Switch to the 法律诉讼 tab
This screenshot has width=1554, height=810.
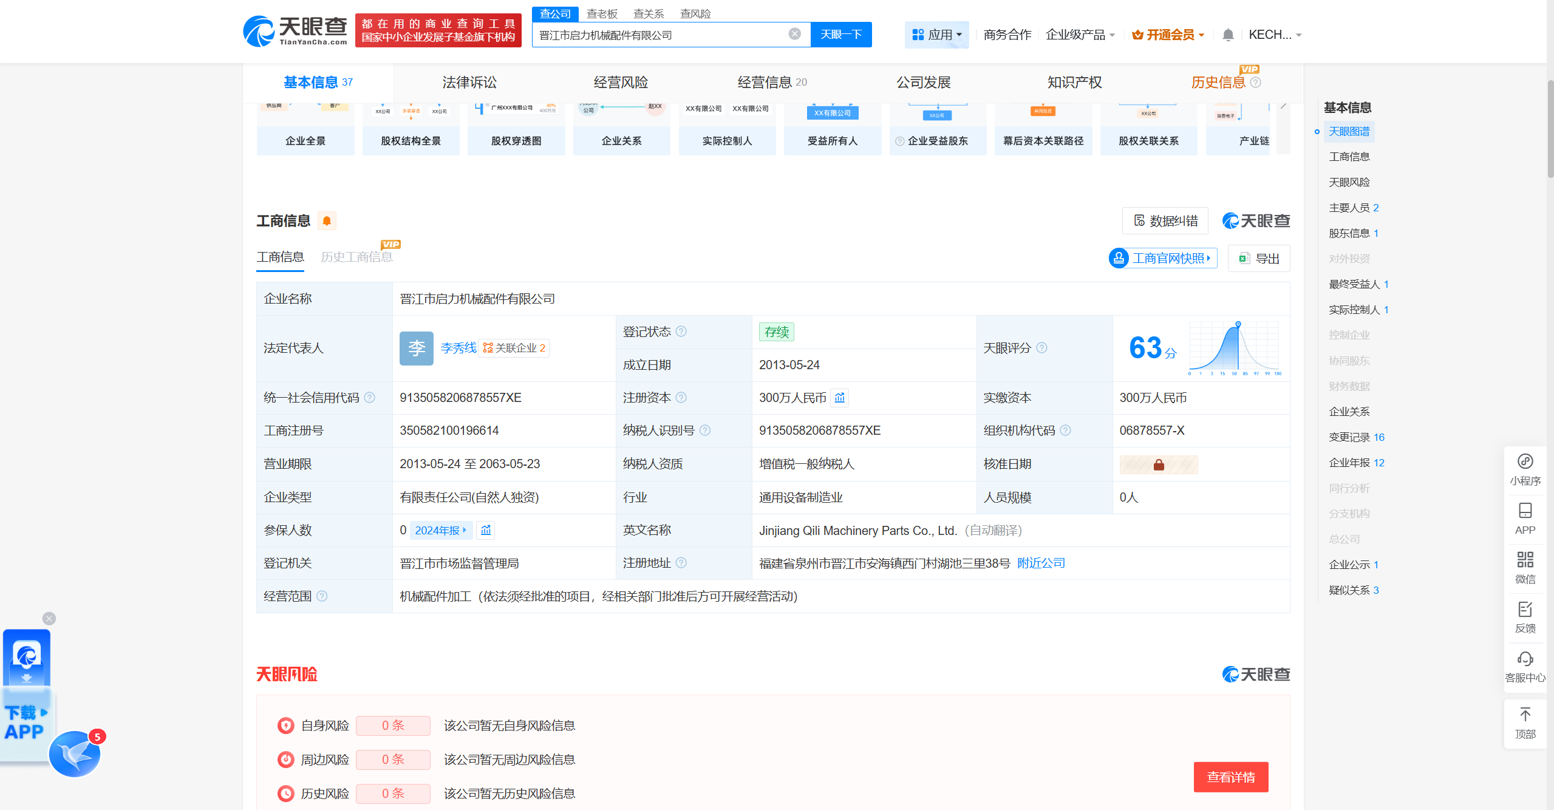click(469, 82)
